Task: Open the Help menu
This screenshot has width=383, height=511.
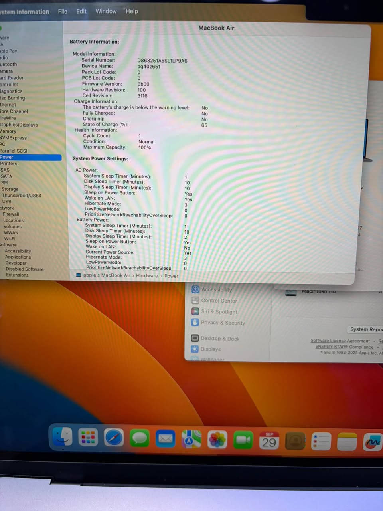Action: [x=132, y=11]
